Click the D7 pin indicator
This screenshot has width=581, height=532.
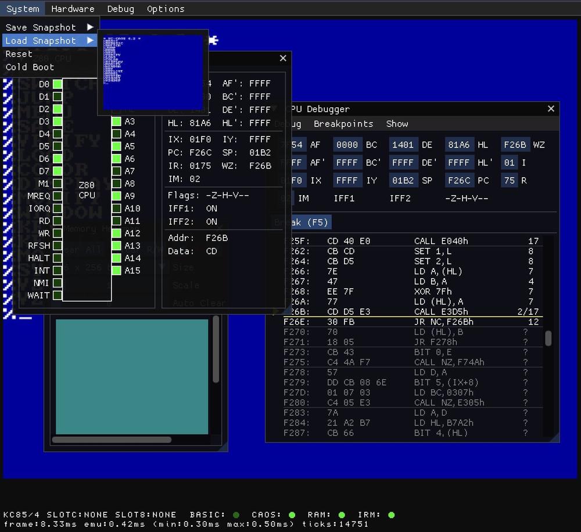point(58,171)
